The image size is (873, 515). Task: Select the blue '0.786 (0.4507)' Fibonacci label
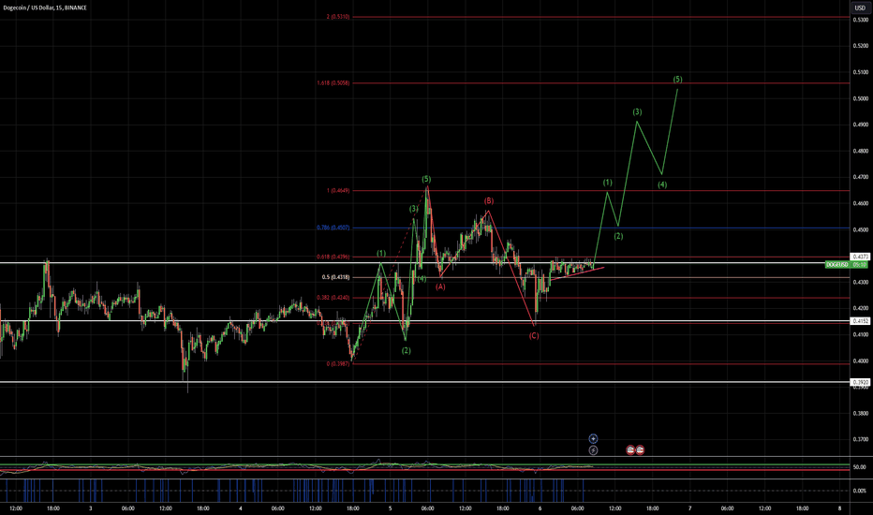[x=333, y=228]
